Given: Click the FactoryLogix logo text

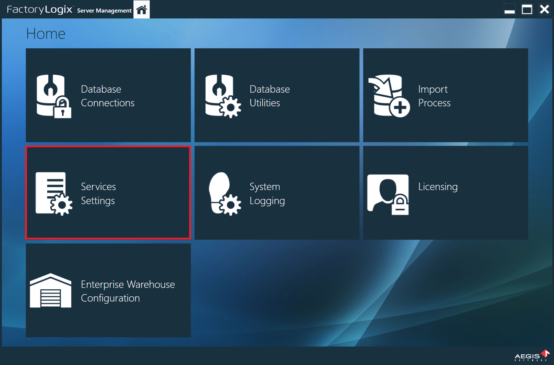Looking at the screenshot, I should [40, 10].
